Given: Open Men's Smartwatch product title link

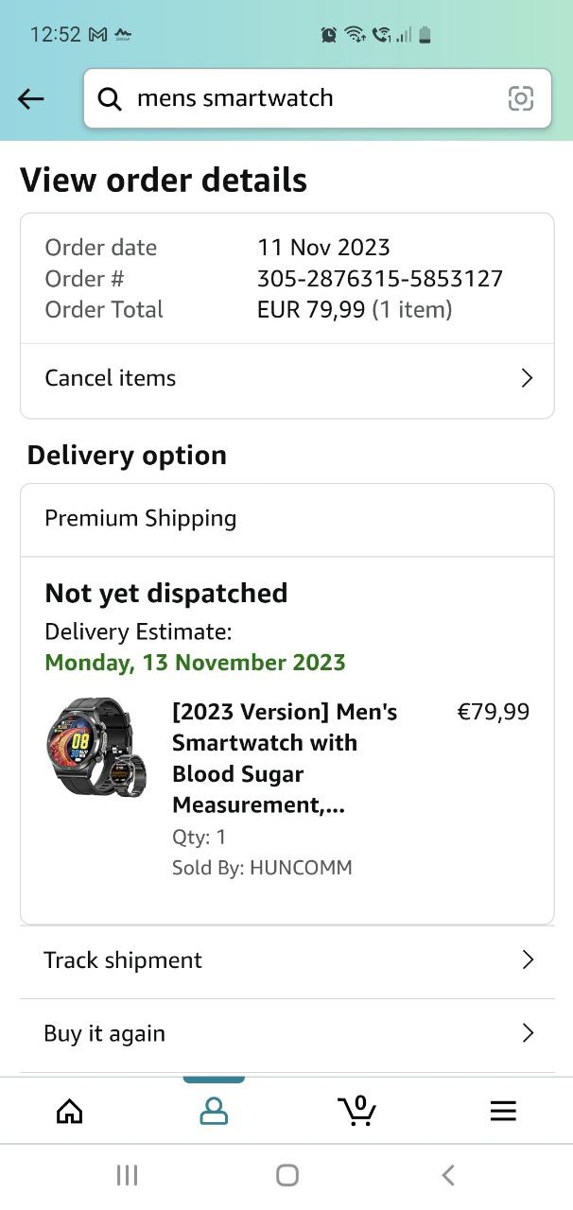Looking at the screenshot, I should tap(285, 758).
